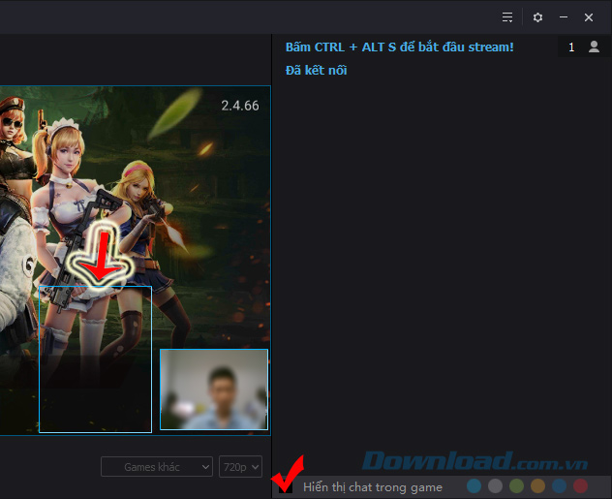Click the viewer profile icon beside count 1
612x499 pixels.
coord(594,47)
